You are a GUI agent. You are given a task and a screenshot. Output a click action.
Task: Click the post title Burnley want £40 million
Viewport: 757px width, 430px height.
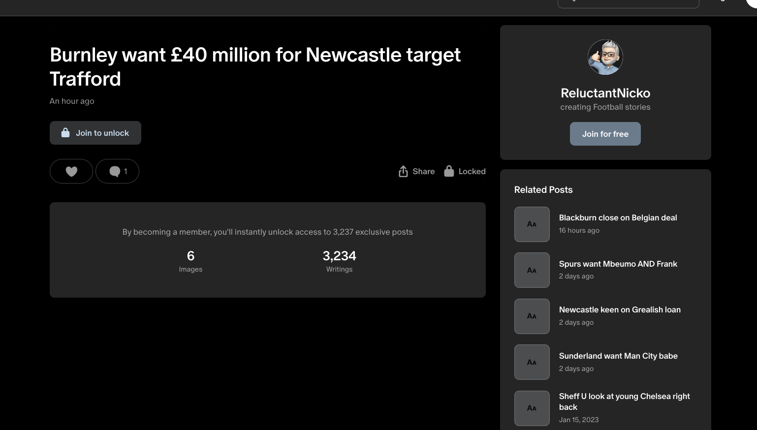click(255, 66)
